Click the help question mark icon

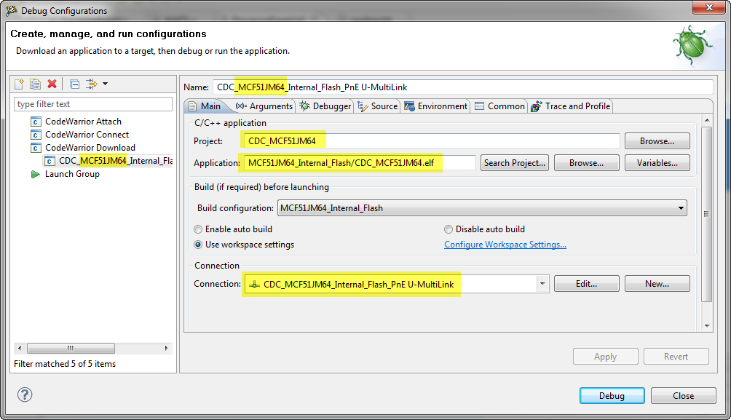click(25, 395)
